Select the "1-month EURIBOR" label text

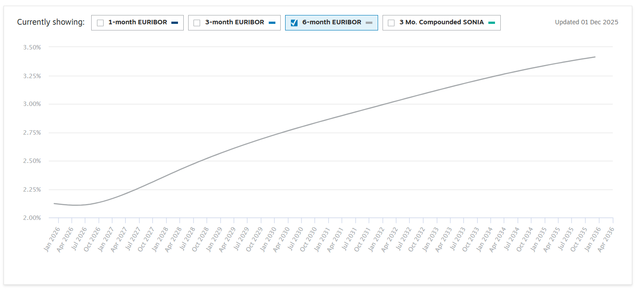138,22
